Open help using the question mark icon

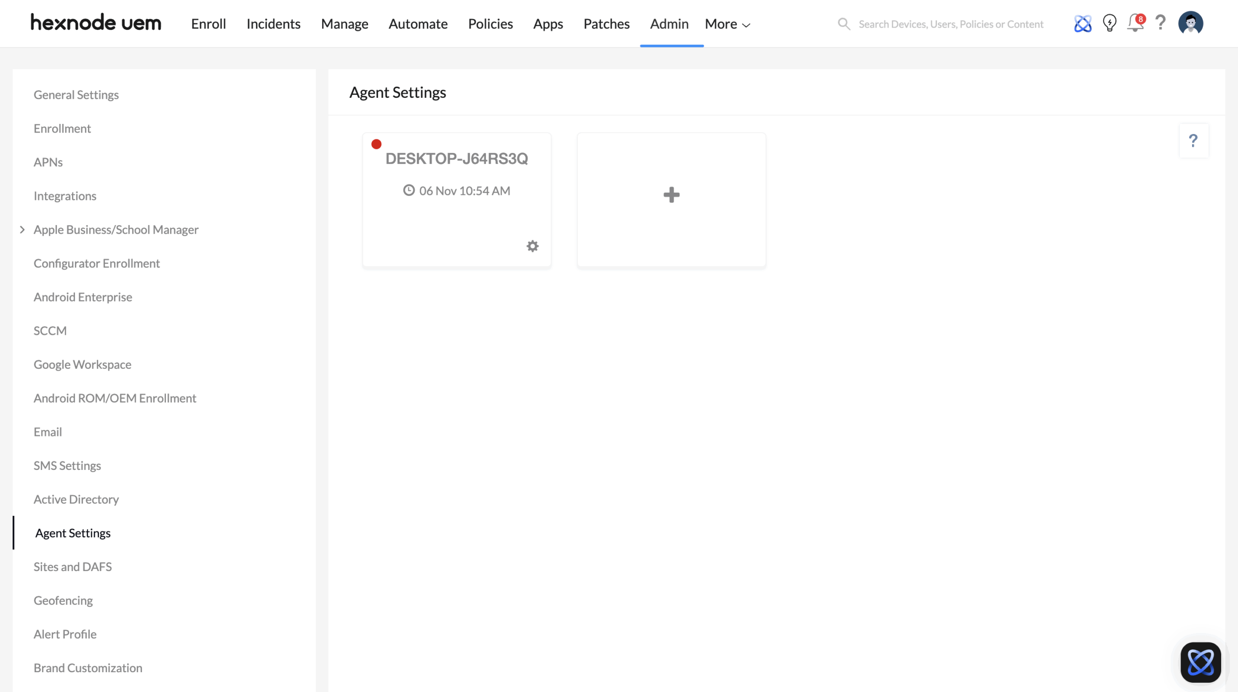pyautogui.click(x=1161, y=23)
